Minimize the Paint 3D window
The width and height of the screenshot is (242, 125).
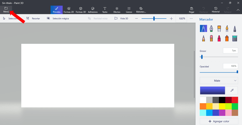[x=222, y=3]
